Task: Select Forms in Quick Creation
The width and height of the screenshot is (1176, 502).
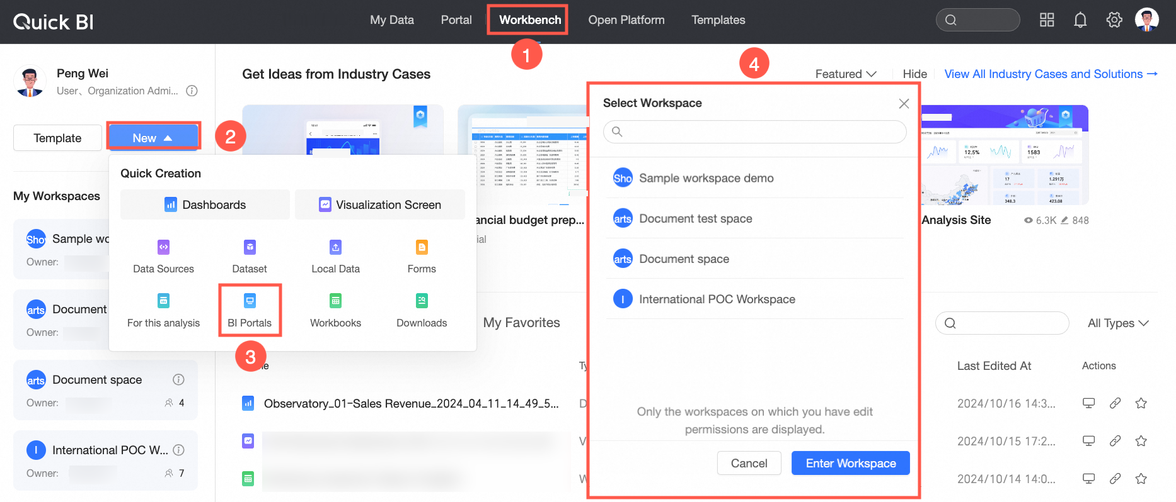Action: [x=422, y=257]
